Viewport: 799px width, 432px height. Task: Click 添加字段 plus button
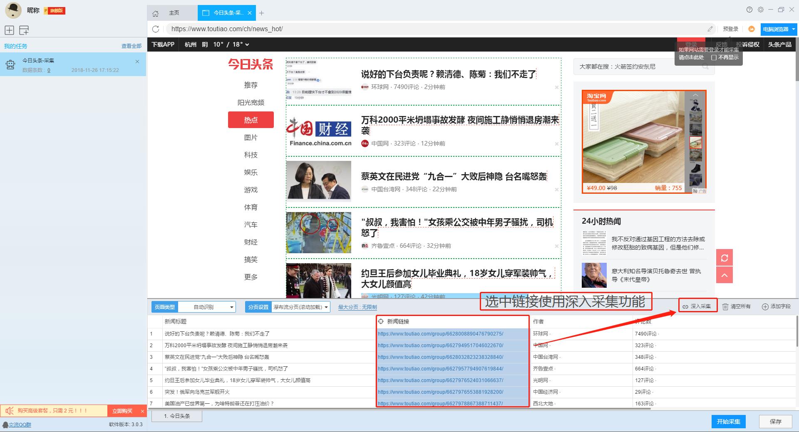point(776,306)
